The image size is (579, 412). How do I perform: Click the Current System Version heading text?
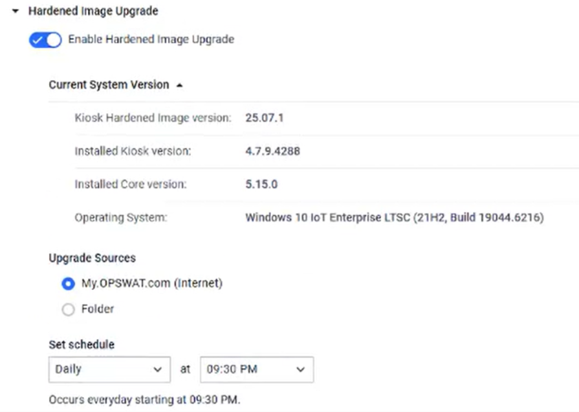(109, 85)
